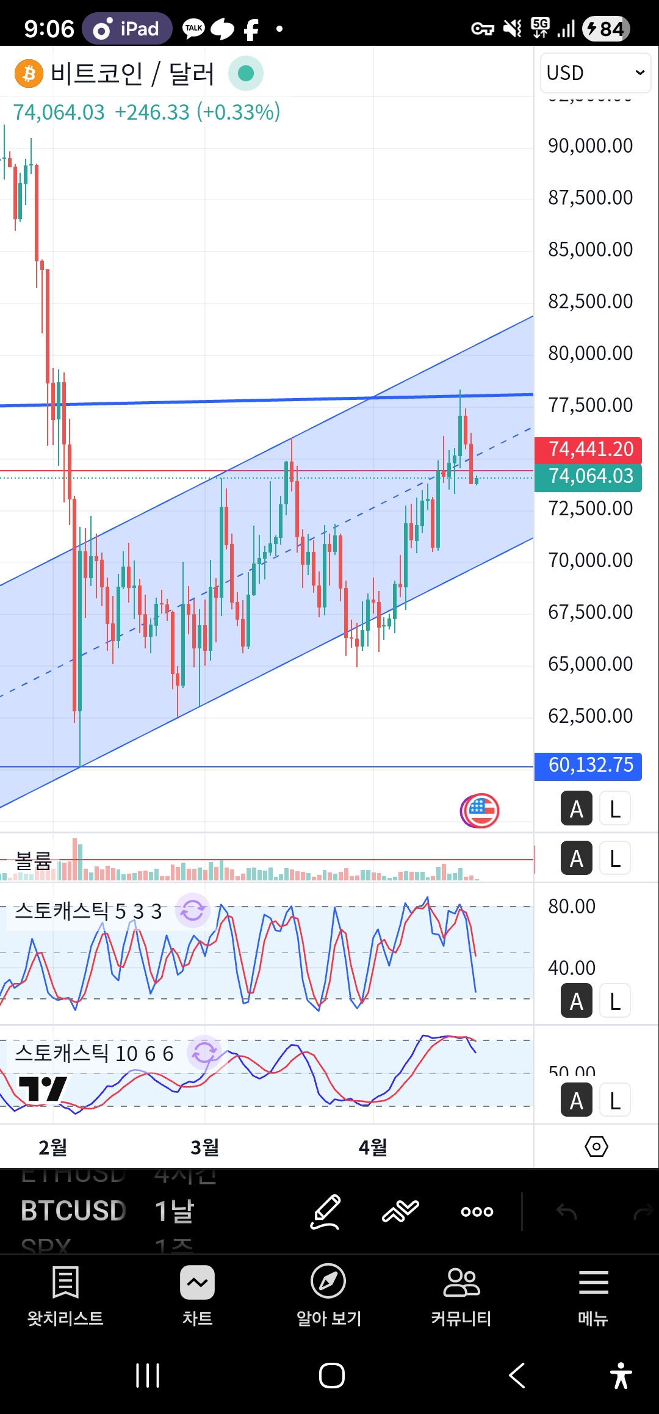Go to the 왓치리스트 tab
659x1414 pixels.
coord(65,1295)
